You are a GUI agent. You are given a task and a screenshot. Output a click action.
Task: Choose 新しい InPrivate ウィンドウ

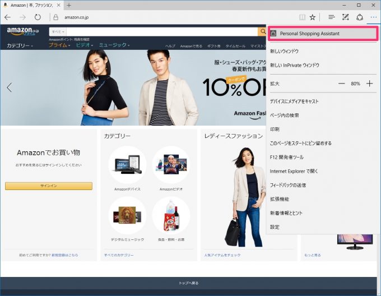[x=295, y=65]
